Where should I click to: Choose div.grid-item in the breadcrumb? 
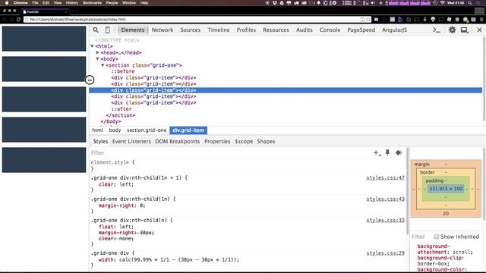(188, 130)
